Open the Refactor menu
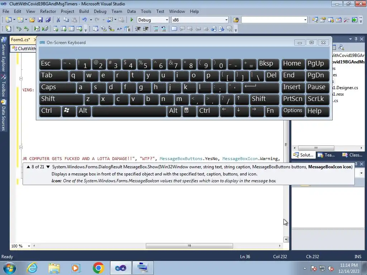Screen dimensions: 367x275 [48, 11]
